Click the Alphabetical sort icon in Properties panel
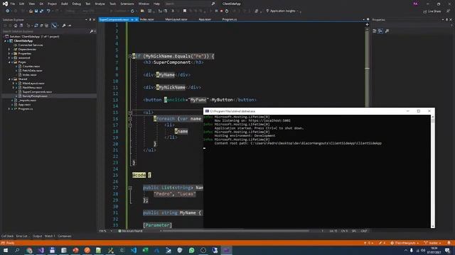 pos(380,31)
